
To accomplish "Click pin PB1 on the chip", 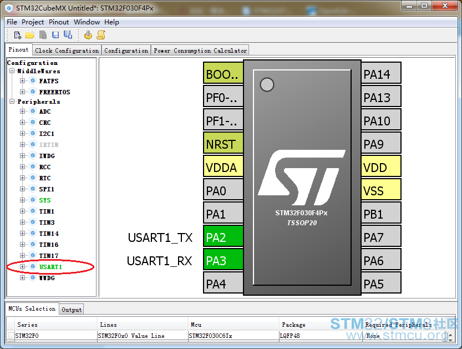I will point(381,213).
